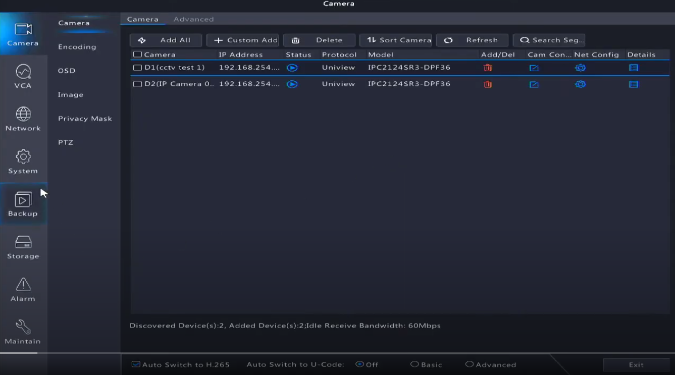Open the Alarm section icon

(x=23, y=289)
